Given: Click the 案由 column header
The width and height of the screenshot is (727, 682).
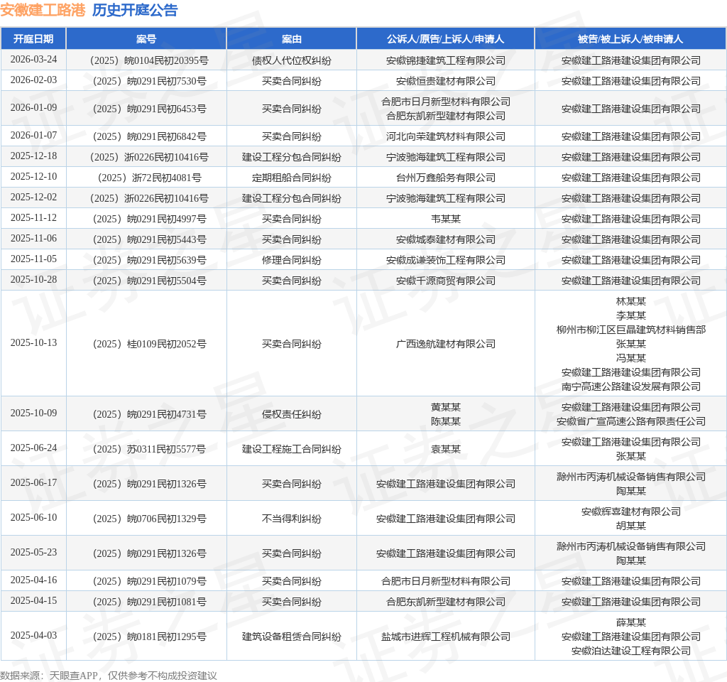Looking at the screenshot, I should coord(291,39).
